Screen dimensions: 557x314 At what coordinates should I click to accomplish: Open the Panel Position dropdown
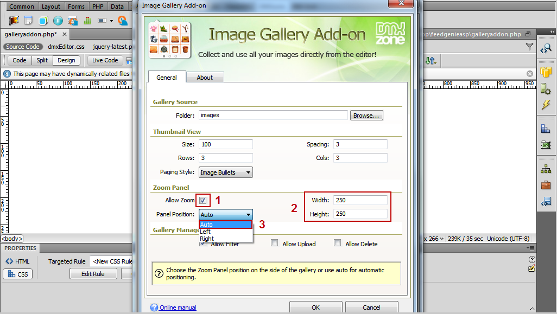(x=226, y=215)
